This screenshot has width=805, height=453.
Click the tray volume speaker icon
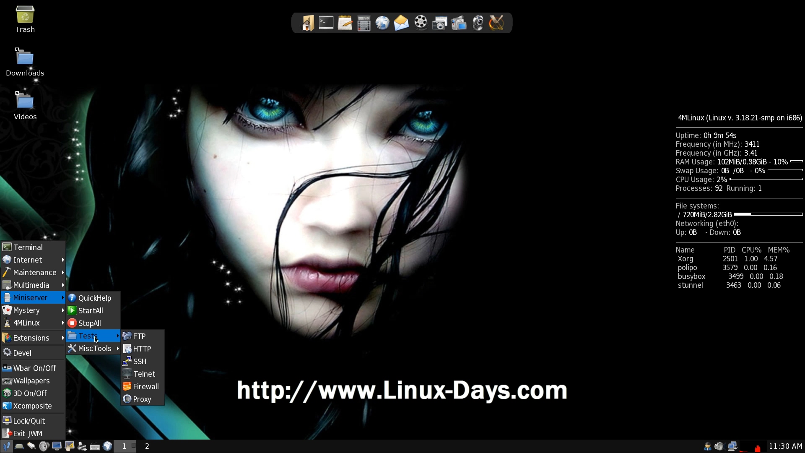[x=719, y=447]
